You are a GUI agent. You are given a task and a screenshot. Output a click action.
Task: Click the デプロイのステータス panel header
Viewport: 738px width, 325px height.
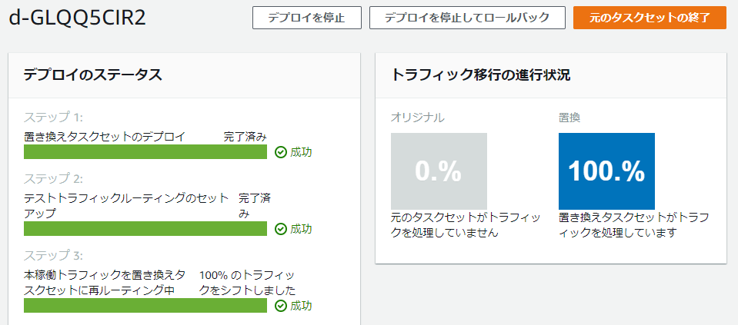click(92, 75)
